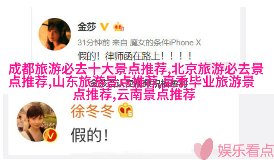Open the 徐冬冬 username link

[92, 111]
